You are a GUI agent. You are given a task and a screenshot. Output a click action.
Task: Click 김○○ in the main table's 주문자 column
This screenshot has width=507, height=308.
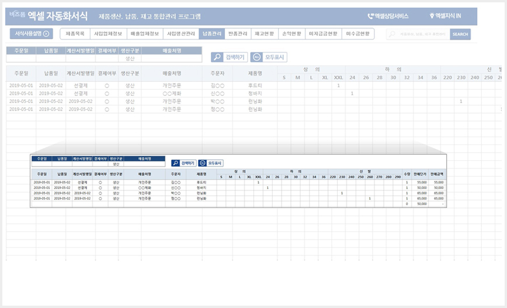[217, 86]
